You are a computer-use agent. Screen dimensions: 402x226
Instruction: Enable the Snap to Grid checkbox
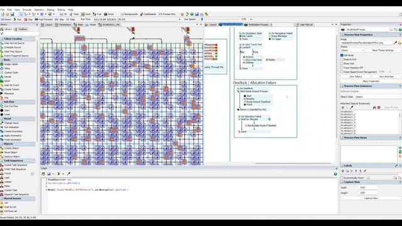342,59
